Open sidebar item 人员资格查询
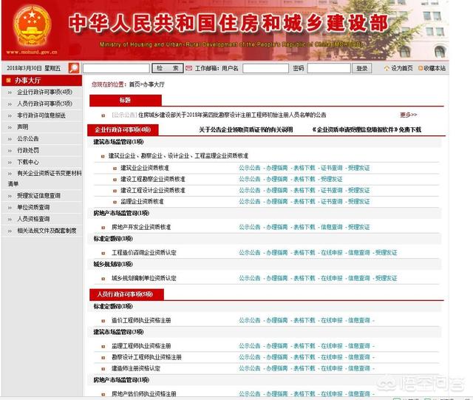The width and height of the screenshot is (473, 400). tap(33, 219)
